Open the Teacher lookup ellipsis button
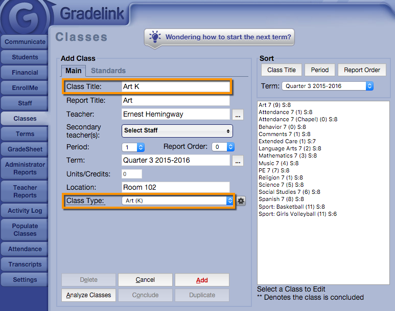 point(238,115)
